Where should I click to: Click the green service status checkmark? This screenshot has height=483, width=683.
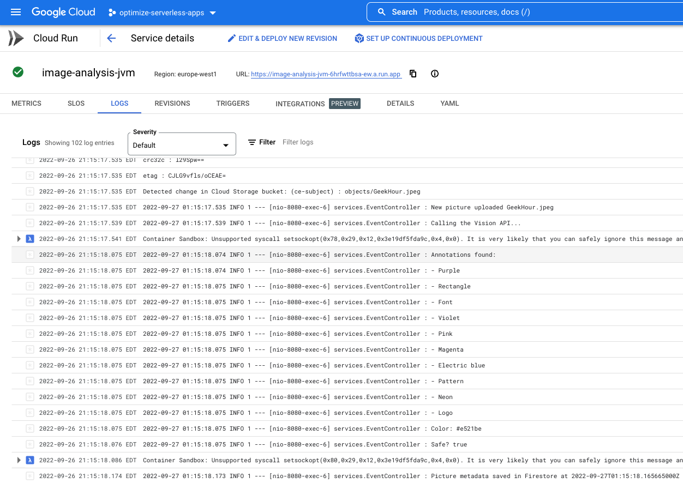[18, 72]
